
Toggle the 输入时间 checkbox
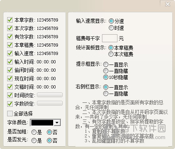pyautogui.click(x=10, y=62)
